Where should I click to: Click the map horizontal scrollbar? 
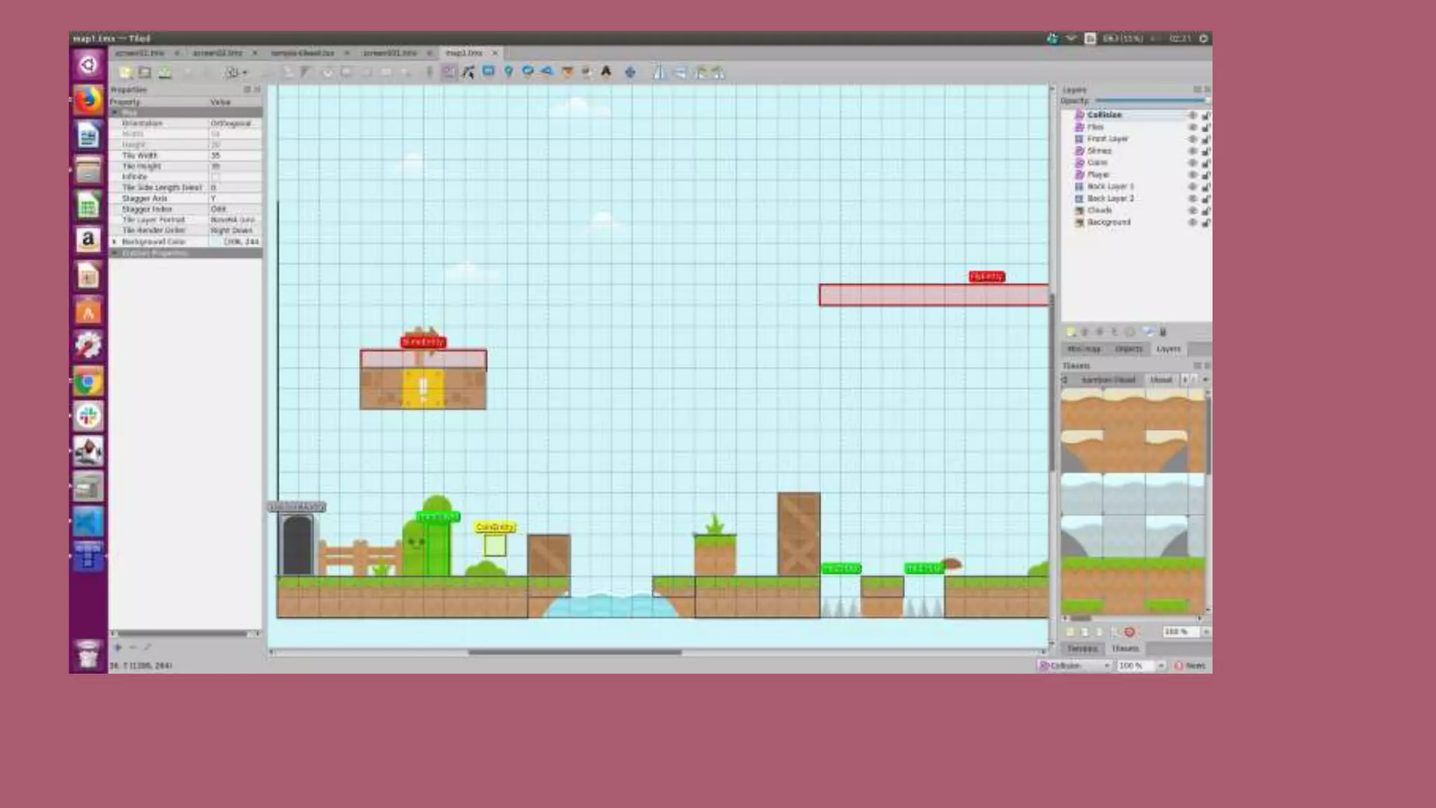point(575,652)
